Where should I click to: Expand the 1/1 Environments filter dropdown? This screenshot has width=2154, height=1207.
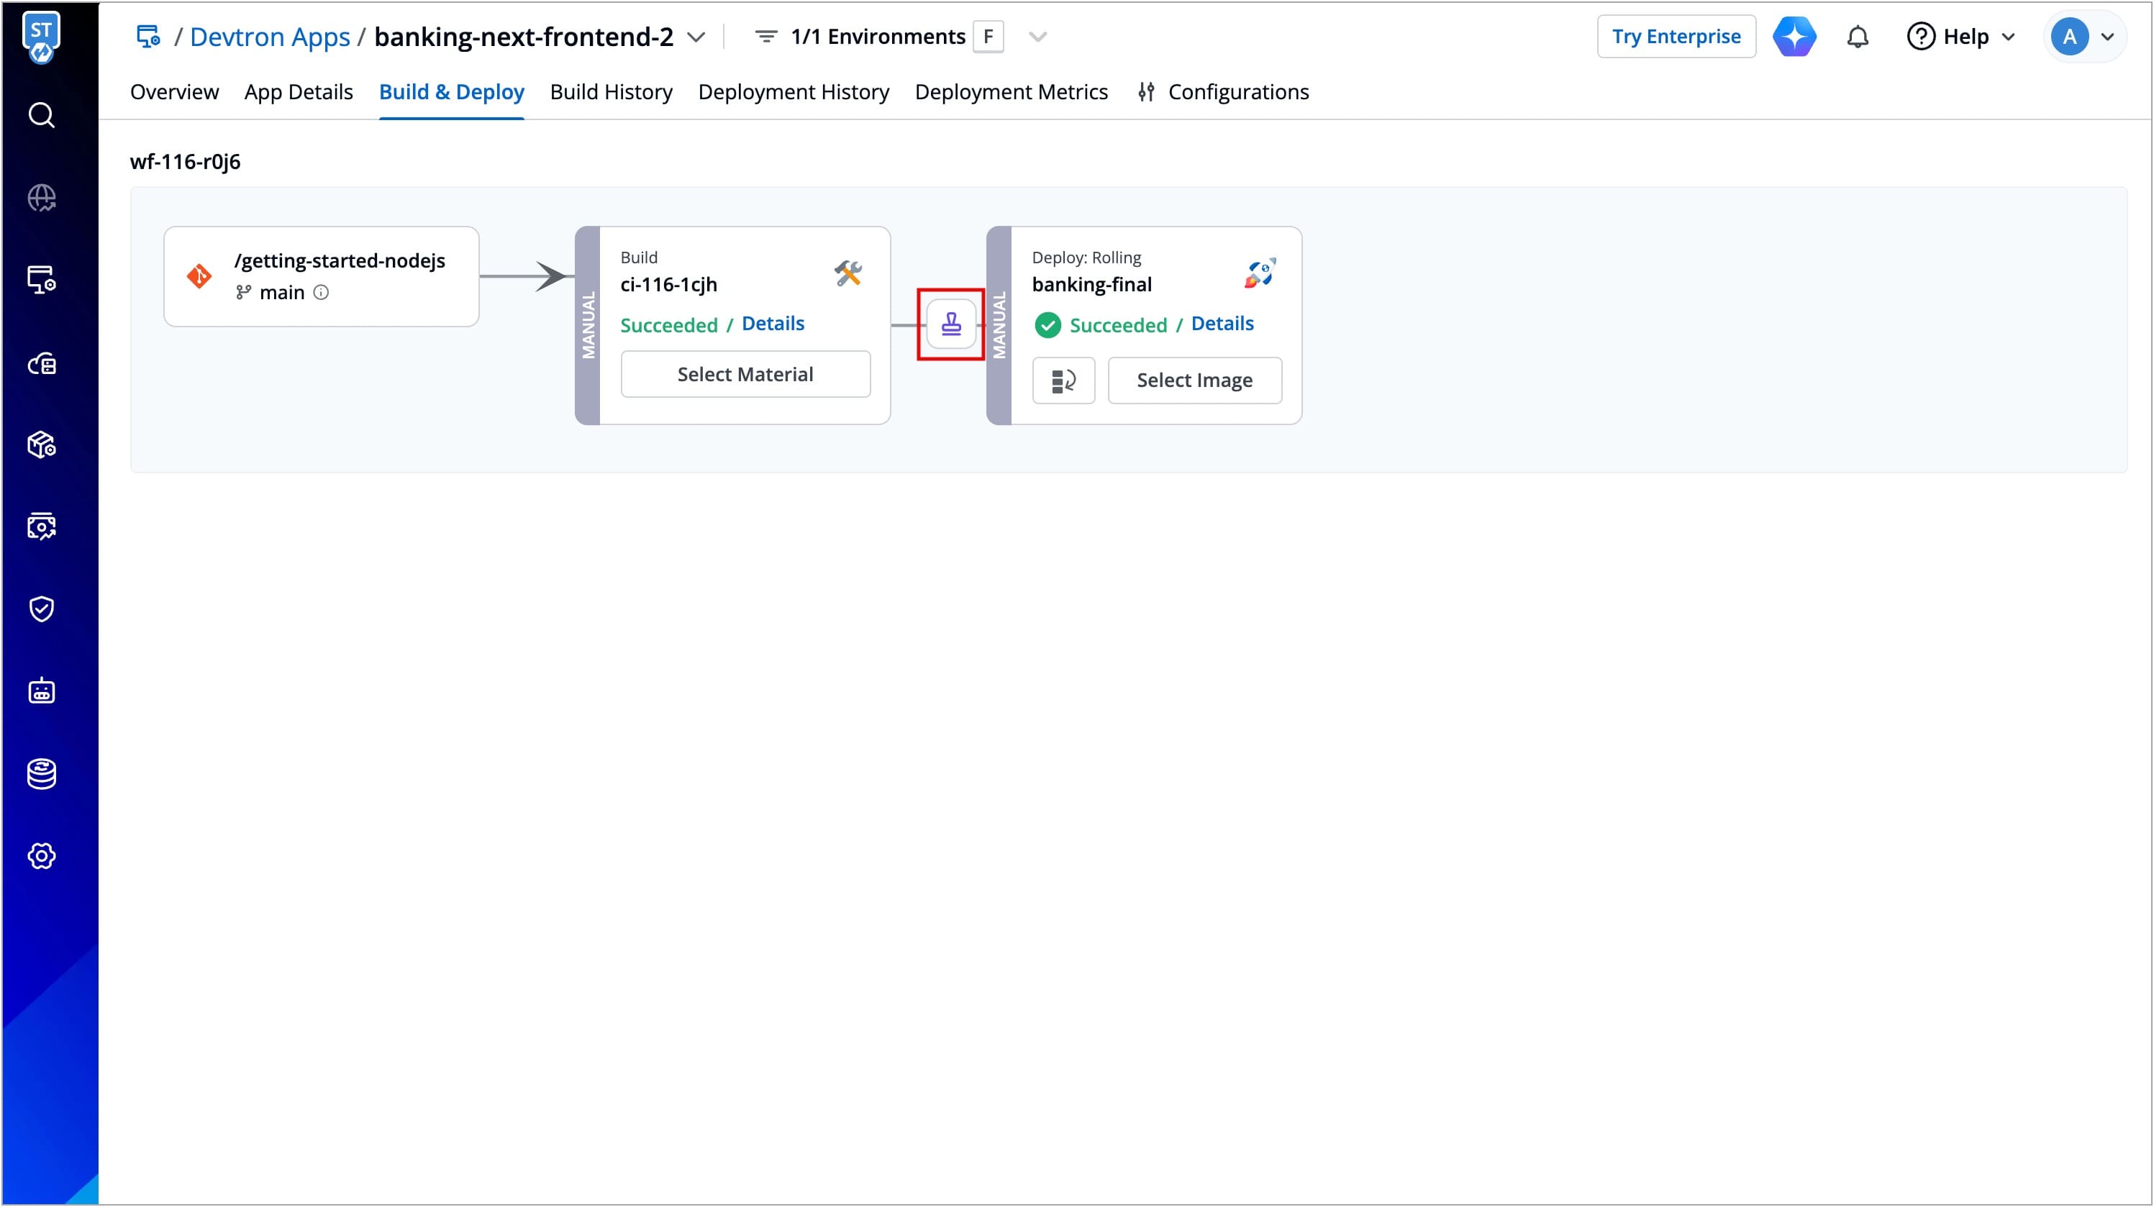coord(1037,37)
